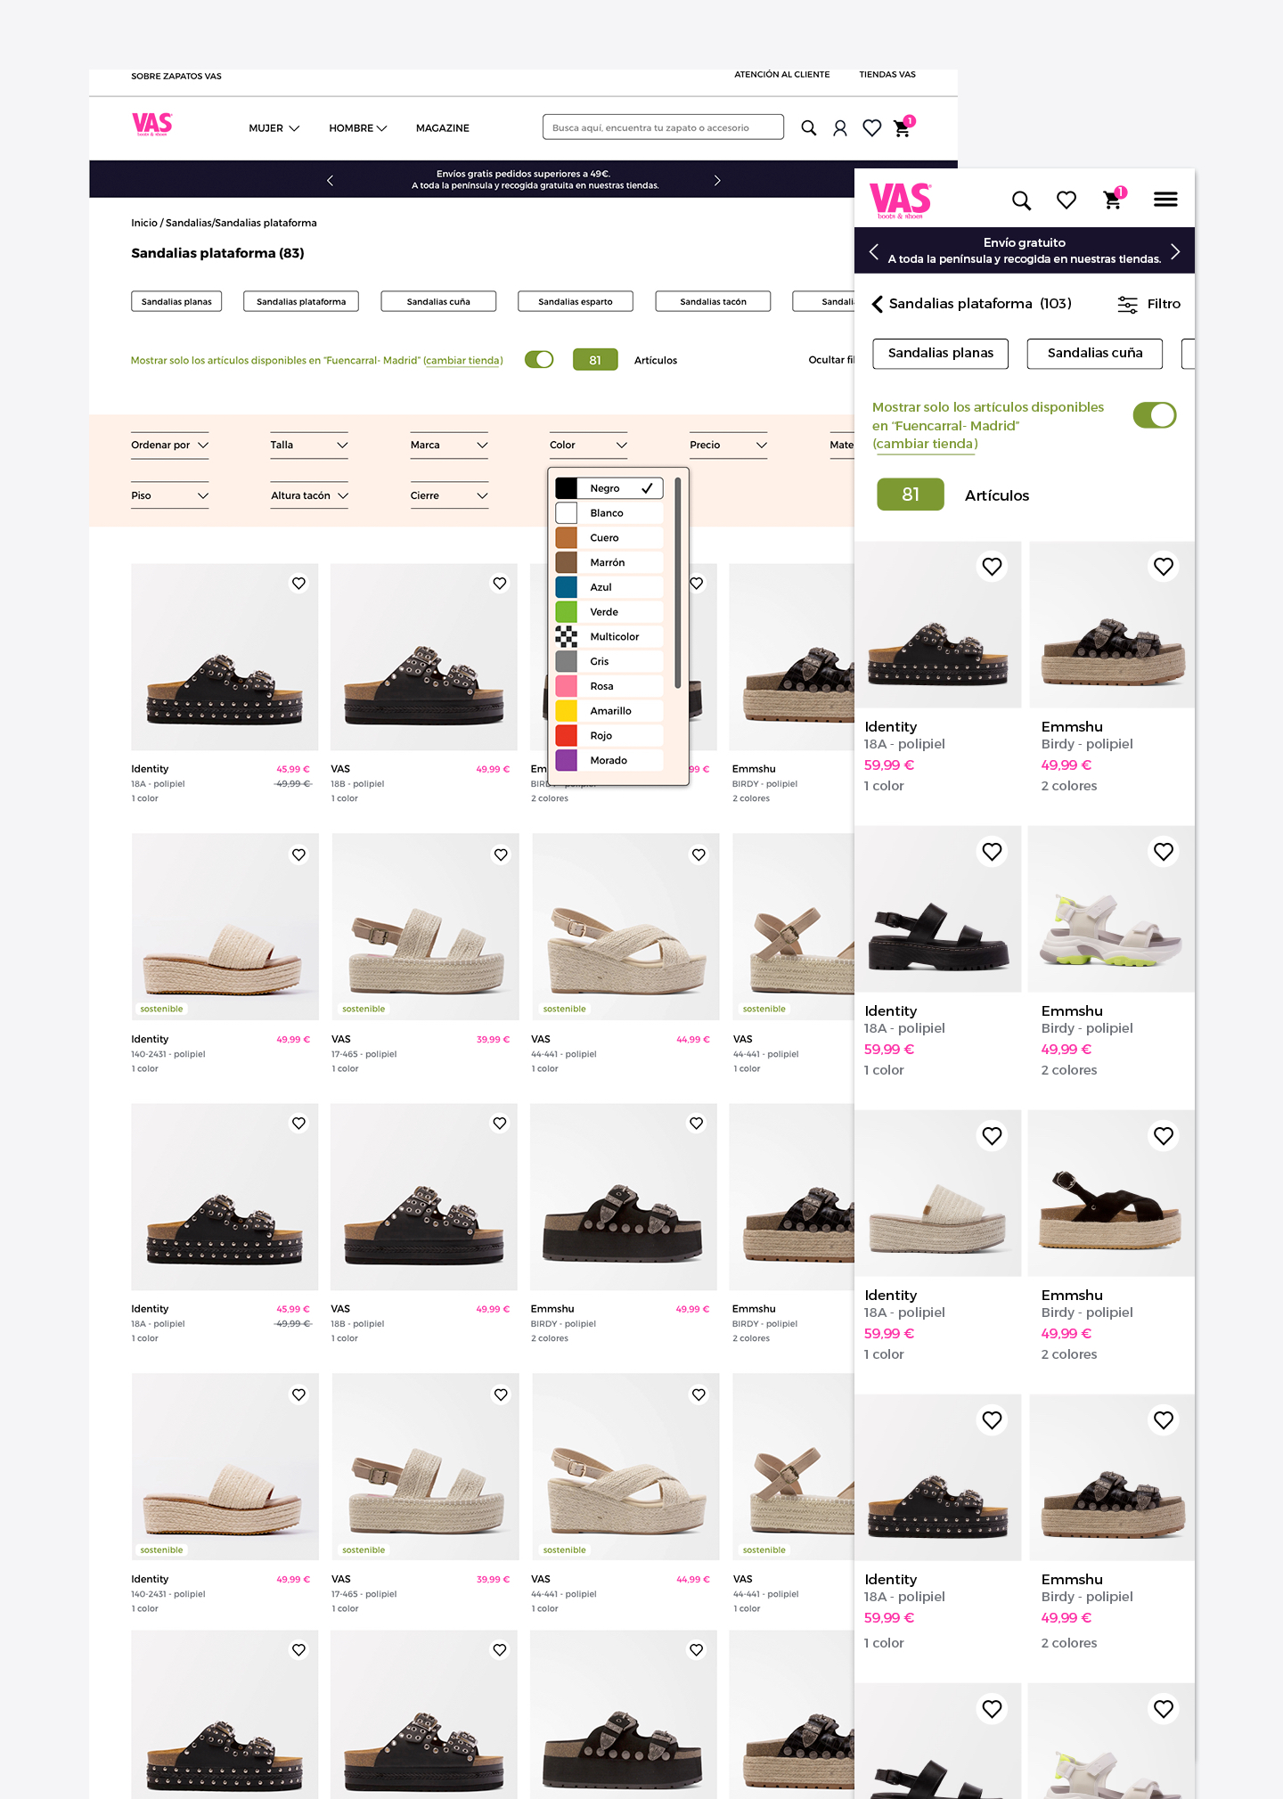Select the Blanco color option
1283x1799 pixels.
click(609, 513)
